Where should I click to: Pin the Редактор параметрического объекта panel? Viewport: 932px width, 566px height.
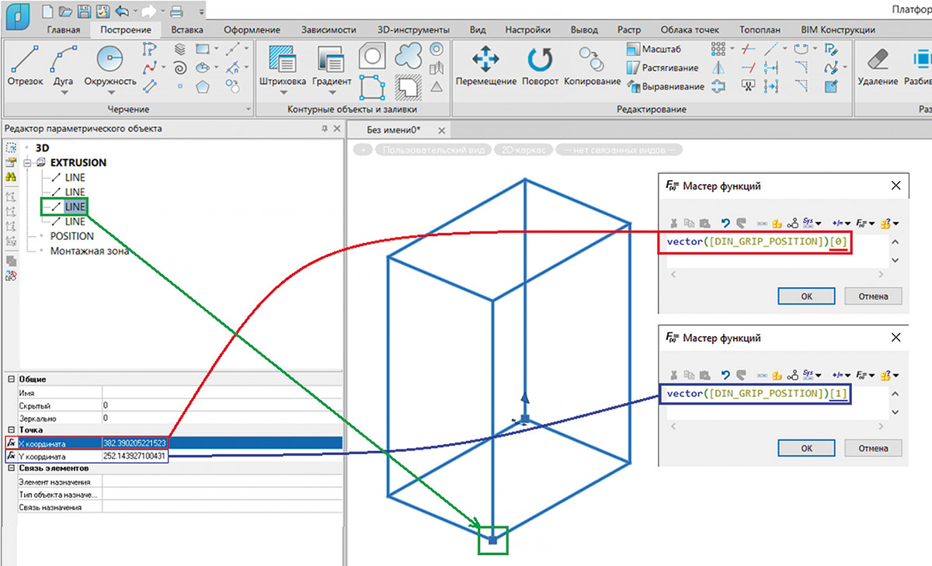tap(325, 129)
